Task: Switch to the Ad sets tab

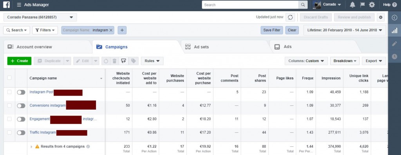Action: point(197,47)
